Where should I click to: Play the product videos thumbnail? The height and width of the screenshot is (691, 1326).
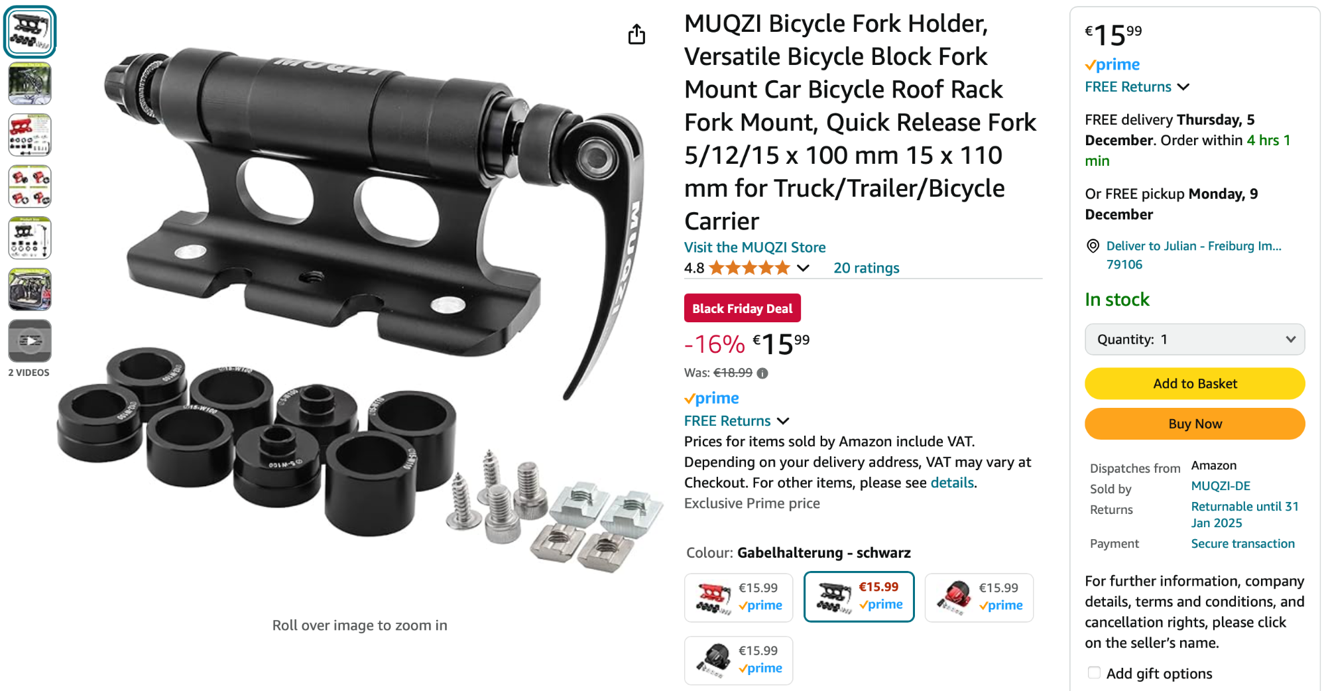pyautogui.click(x=30, y=341)
